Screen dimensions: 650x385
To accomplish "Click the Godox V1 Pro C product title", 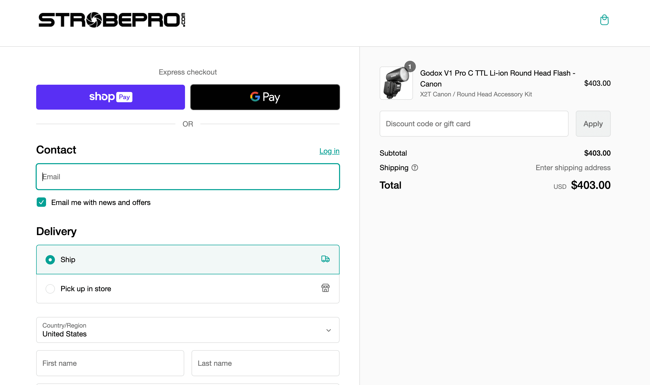I will tap(498, 78).
